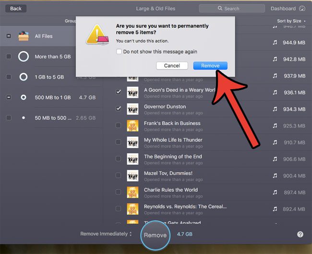
Task: Click Mazel Tov, Dummies! thumbnail
Action: (132, 176)
